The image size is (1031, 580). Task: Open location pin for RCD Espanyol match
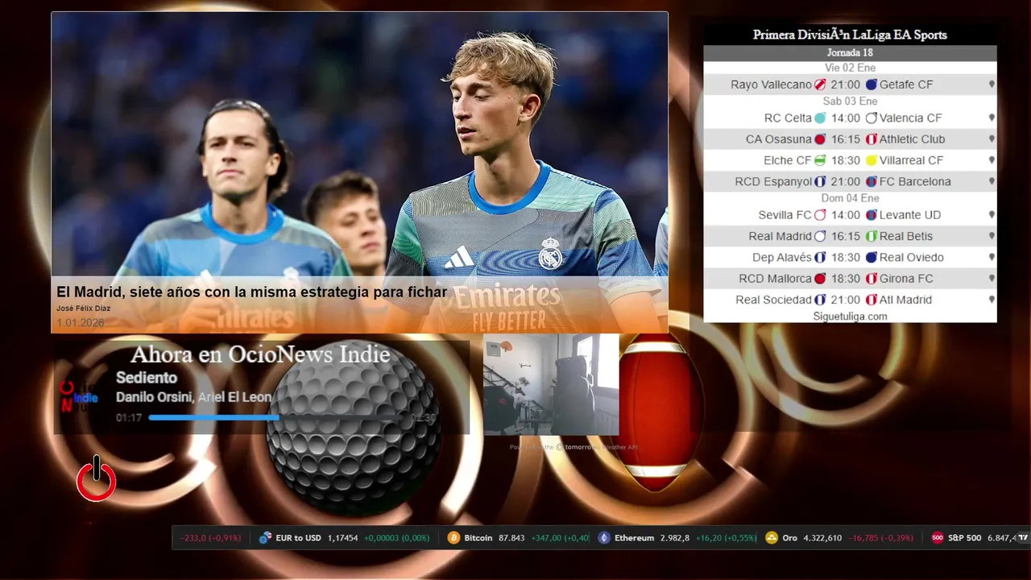tap(992, 182)
